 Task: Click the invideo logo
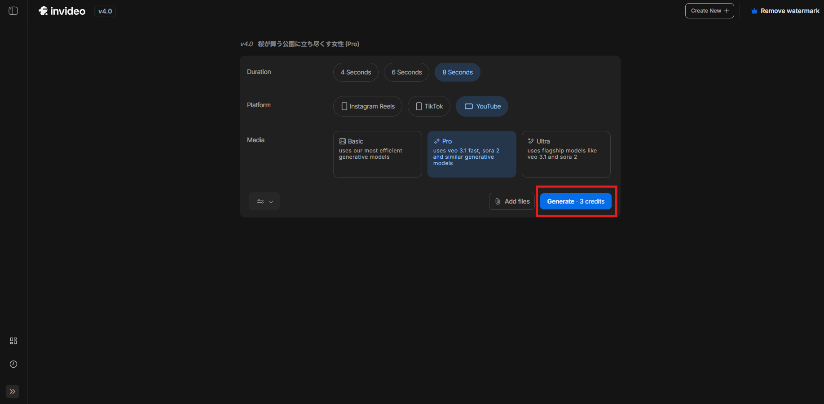62,11
